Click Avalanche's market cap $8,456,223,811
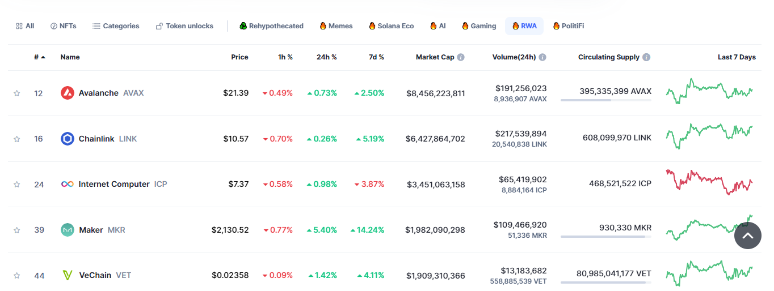 click(x=436, y=93)
